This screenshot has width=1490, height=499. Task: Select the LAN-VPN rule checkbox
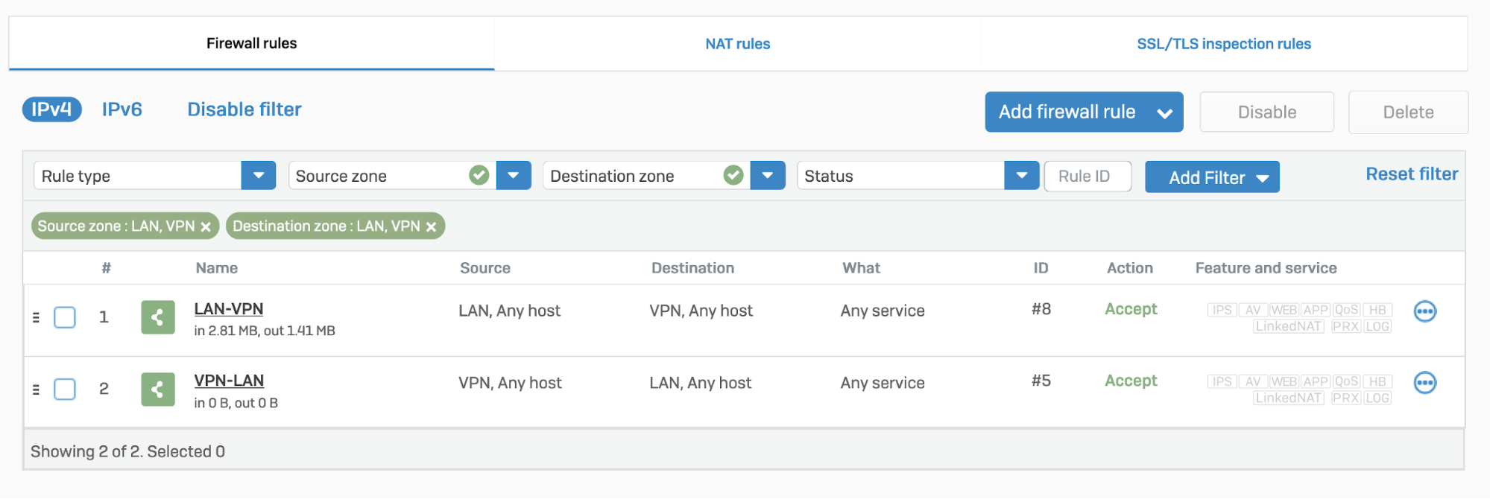coord(65,317)
